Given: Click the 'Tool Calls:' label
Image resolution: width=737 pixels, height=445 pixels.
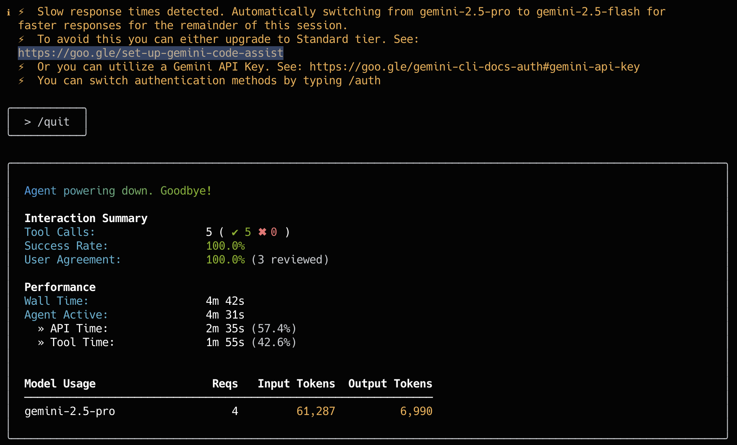Looking at the screenshot, I should (x=60, y=232).
